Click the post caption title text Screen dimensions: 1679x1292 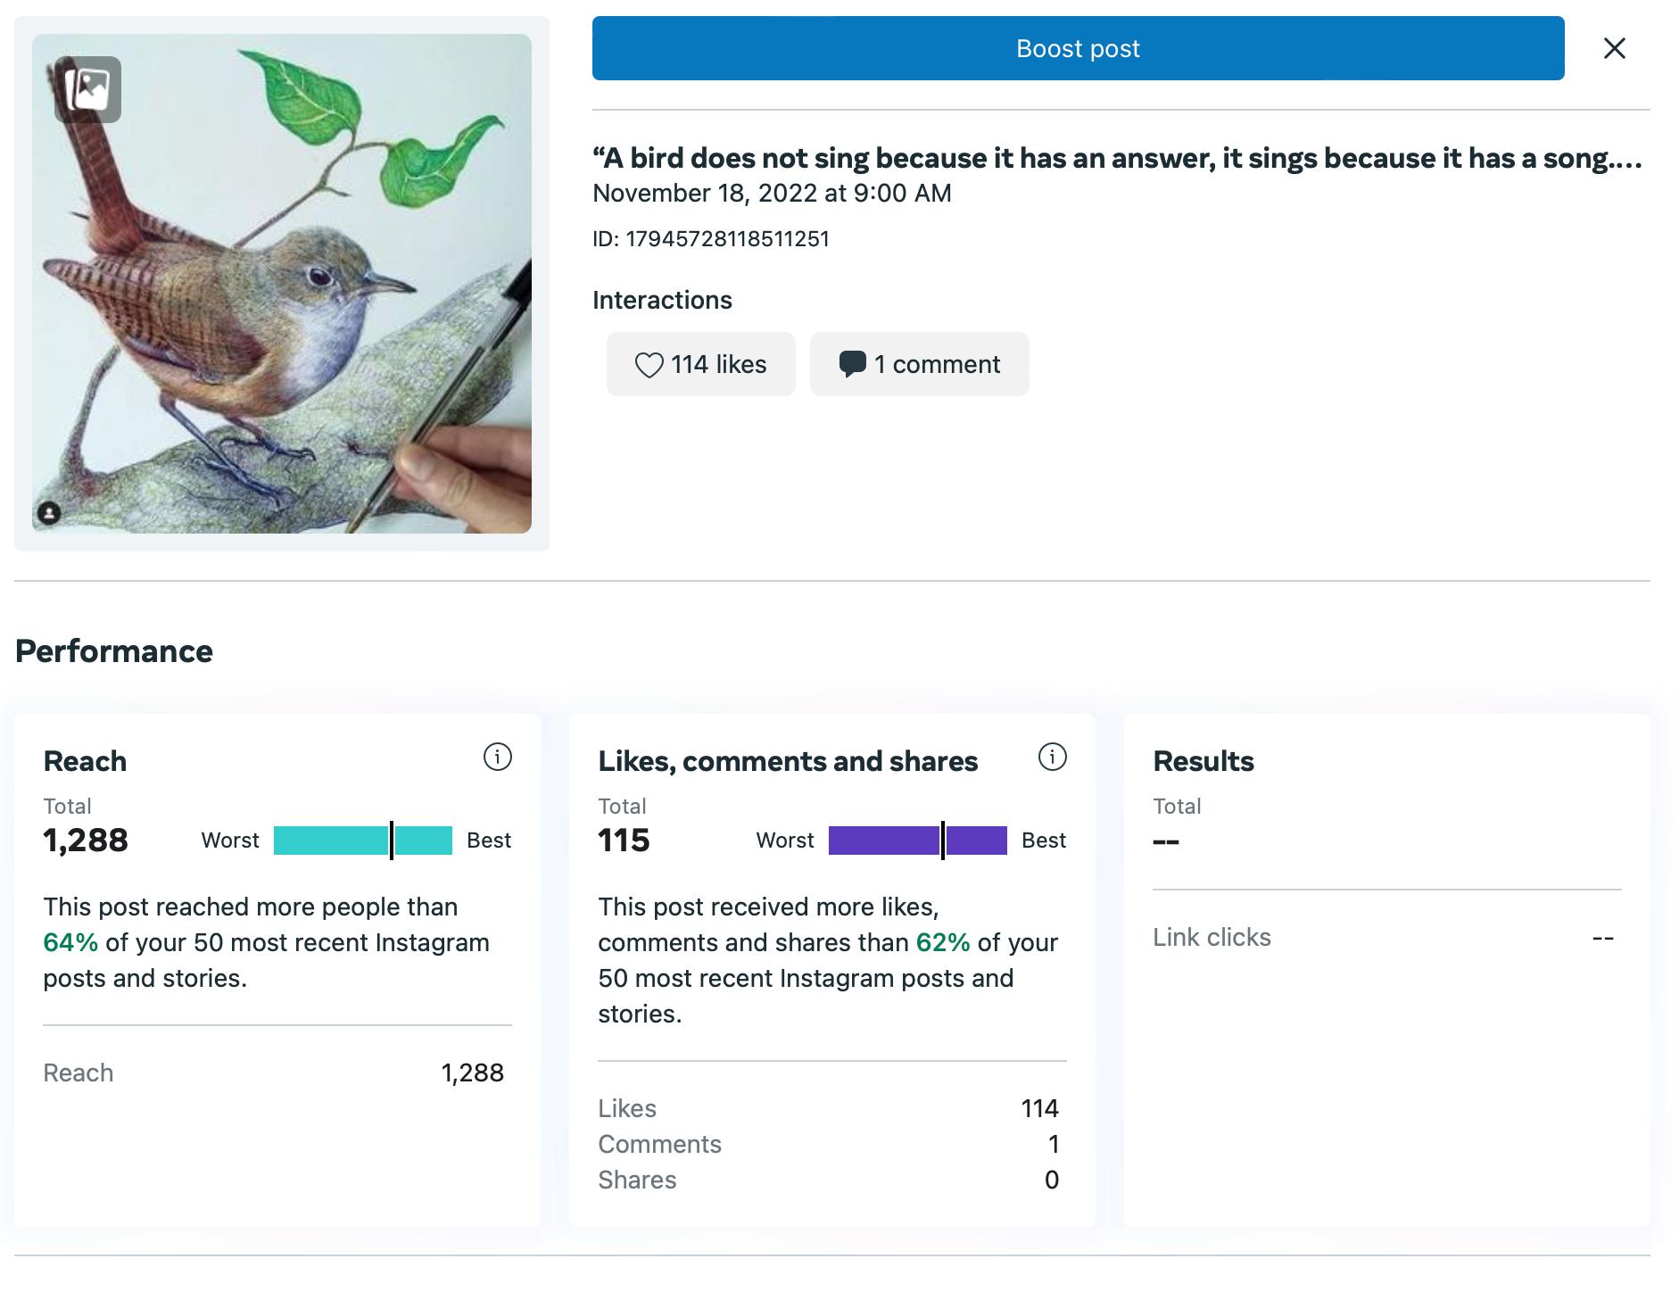[x=1117, y=158]
